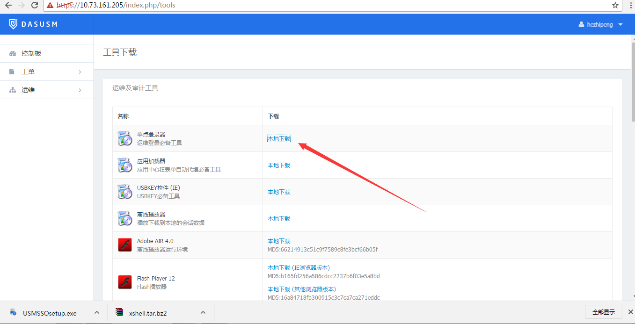Open the hezhipeng user dropdown
This screenshot has width=635, height=324.
point(601,24)
